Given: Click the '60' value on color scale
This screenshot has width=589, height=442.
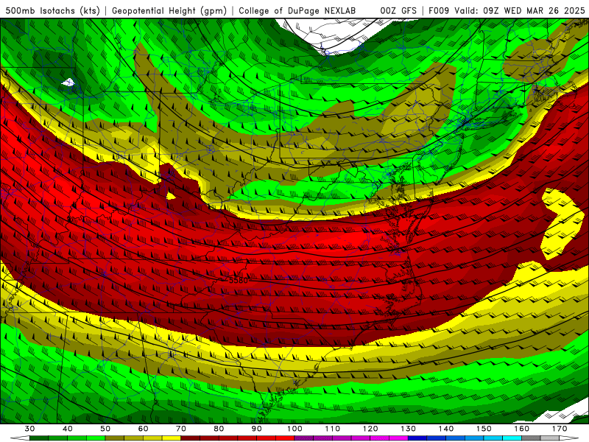Looking at the screenshot, I should pos(143,429).
